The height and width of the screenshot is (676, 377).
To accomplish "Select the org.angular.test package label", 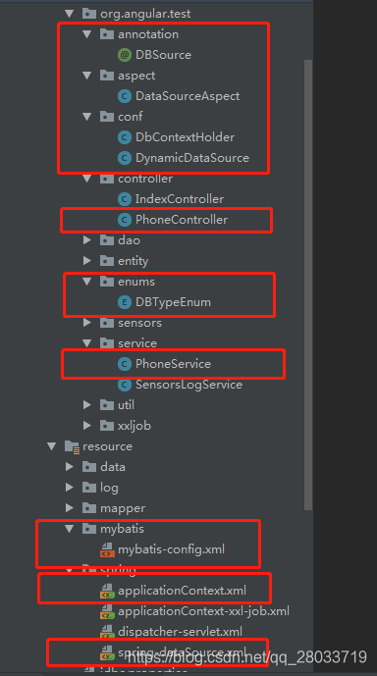I will tap(145, 14).
